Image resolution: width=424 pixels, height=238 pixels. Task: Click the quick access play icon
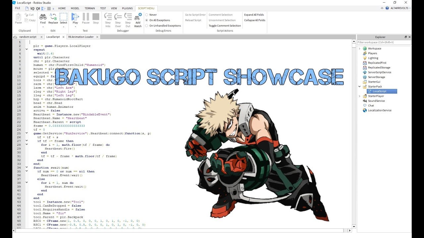(x=44, y=8)
